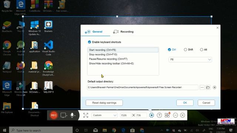Open the more apps grid icon
Screen dimensions: 237x133
coord(167,115)
